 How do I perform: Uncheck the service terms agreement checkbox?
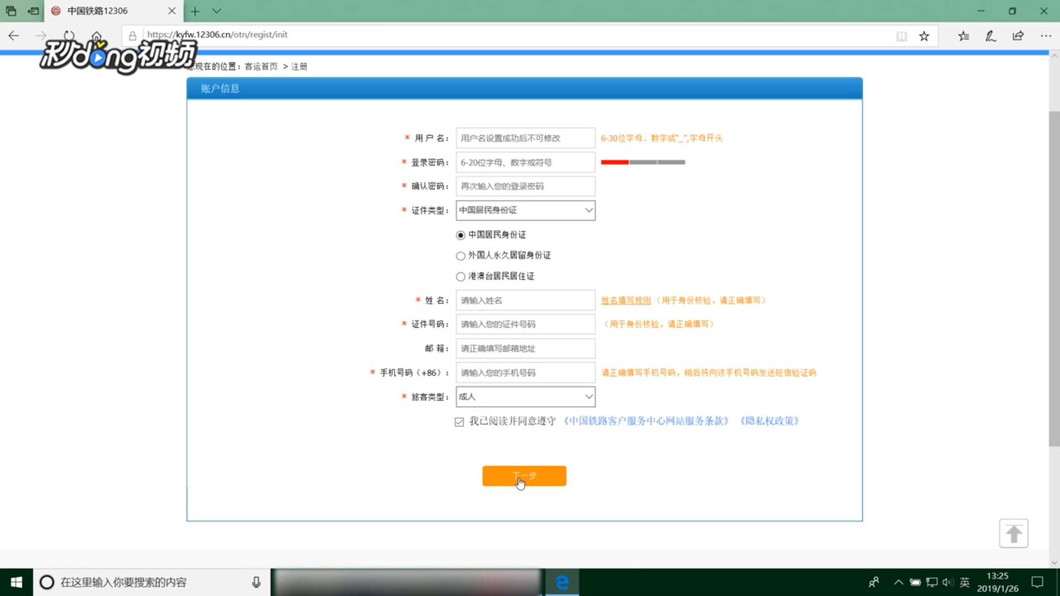[459, 422]
